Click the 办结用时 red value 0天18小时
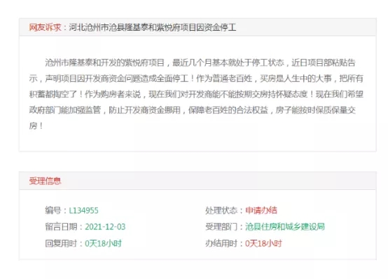 point(263,243)
